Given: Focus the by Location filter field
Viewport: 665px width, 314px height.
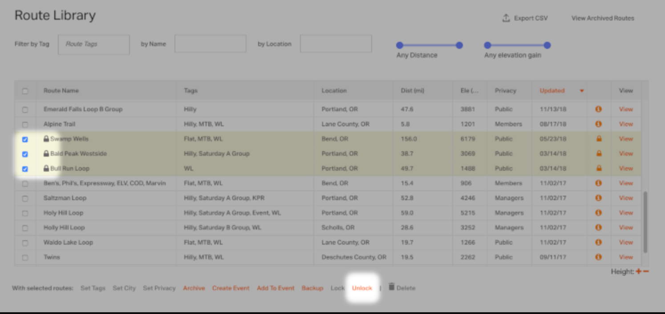Looking at the screenshot, I should coord(336,44).
